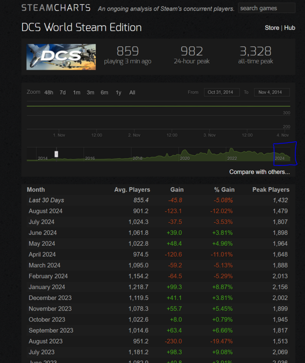The width and height of the screenshot is (305, 363).
Task: Open the Store link
Action: coord(272,28)
